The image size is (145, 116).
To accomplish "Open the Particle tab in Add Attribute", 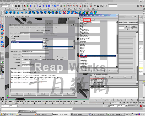I will click(x=87, y=20).
